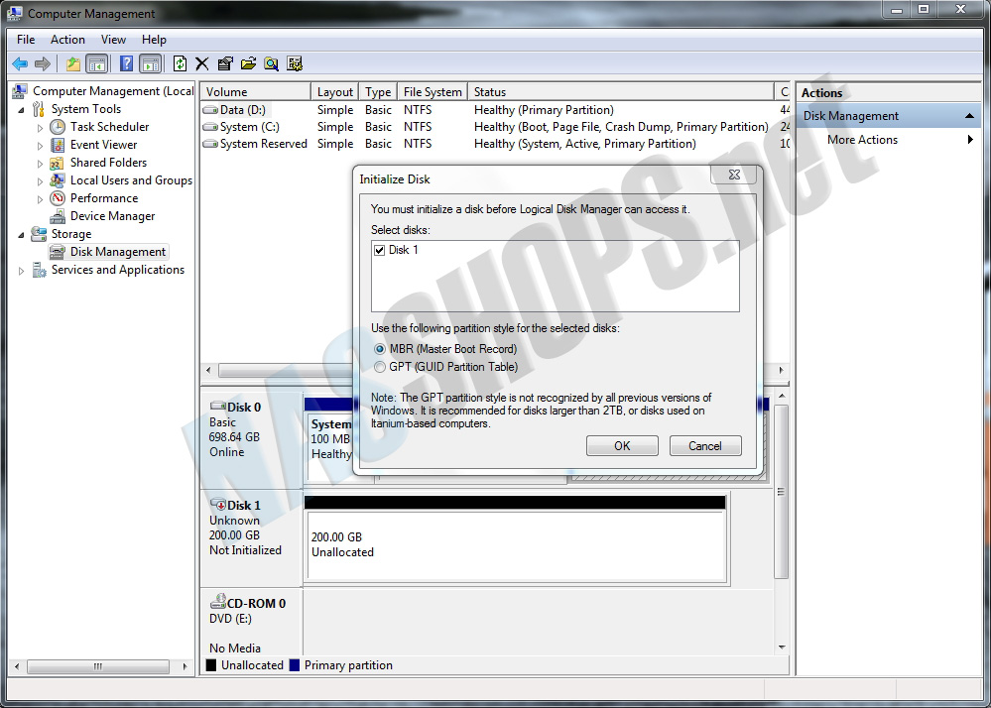The image size is (991, 708).
Task: Click Cancel in Initialize Disk dialog
Action: pyautogui.click(x=704, y=446)
